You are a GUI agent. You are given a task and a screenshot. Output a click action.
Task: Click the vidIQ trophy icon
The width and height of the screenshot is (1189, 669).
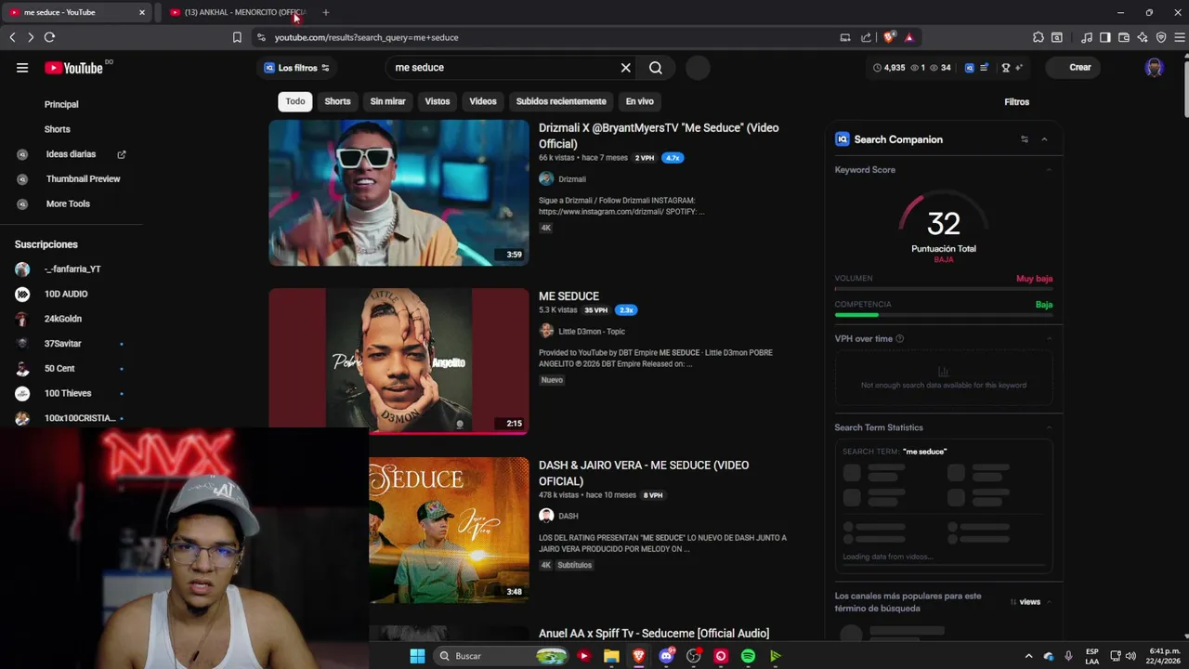point(1005,68)
